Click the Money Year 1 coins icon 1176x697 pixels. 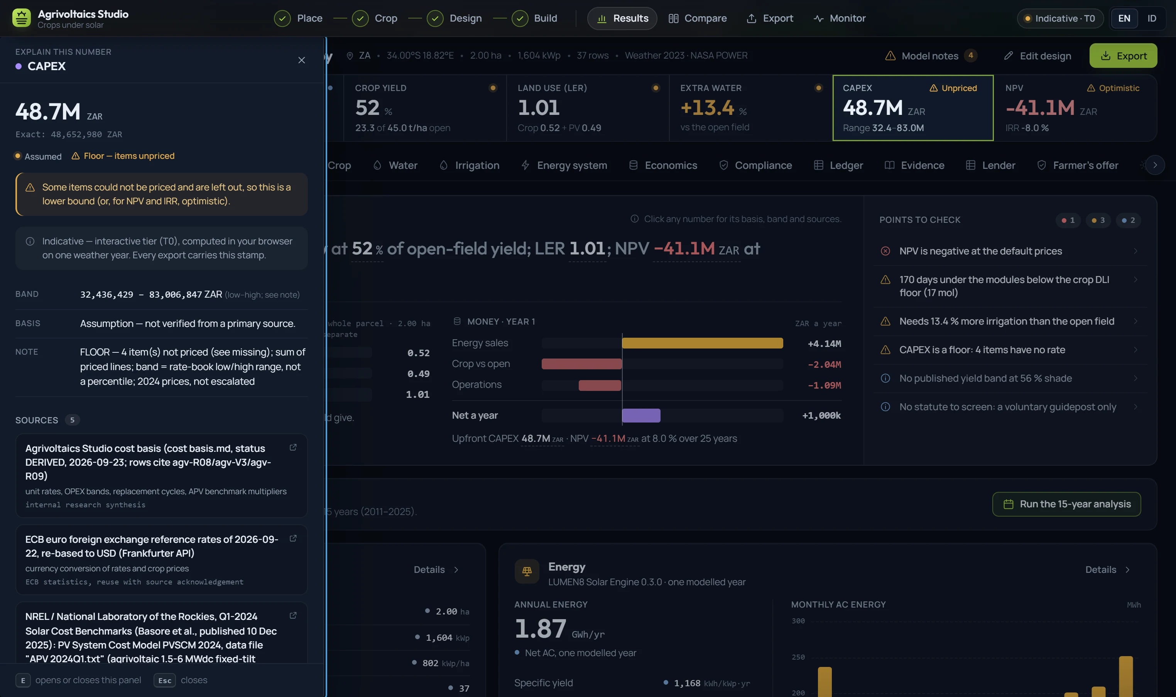[x=457, y=321]
